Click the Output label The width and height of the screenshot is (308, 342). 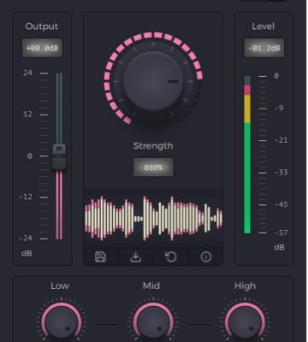[42, 27]
